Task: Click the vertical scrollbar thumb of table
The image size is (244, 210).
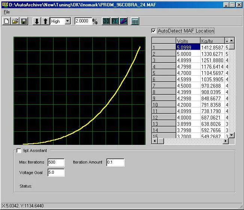Action: pos(232,46)
